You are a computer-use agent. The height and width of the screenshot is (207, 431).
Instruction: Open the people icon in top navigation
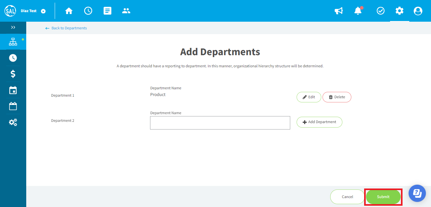coord(126,11)
